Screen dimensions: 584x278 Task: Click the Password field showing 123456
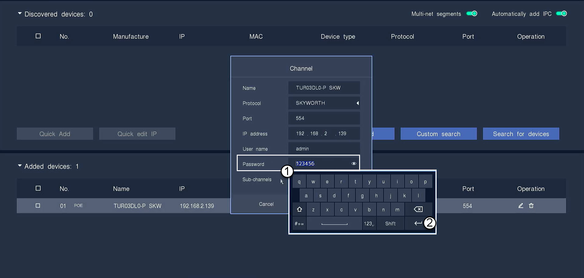tap(324, 164)
